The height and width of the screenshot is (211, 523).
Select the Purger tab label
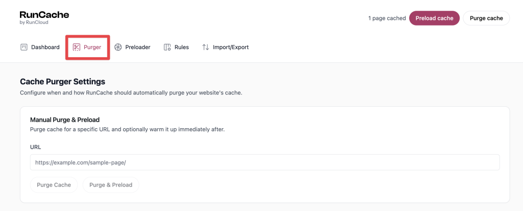[92, 47]
